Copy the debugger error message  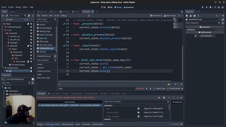click(164, 98)
